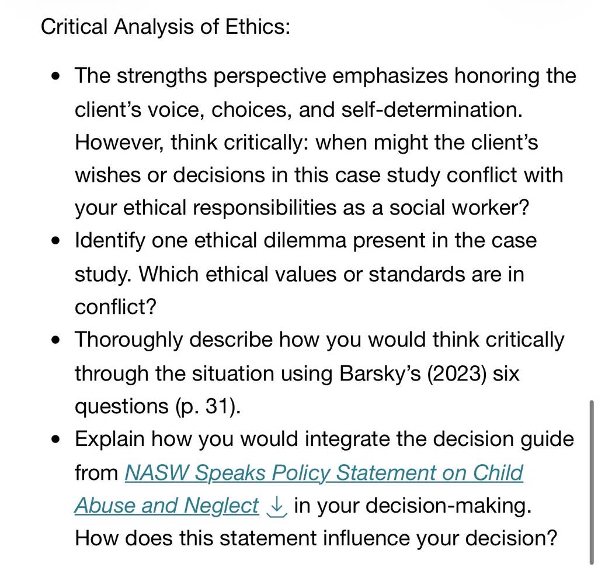Click the text 'Barsky's (2023)'

pos(413,374)
